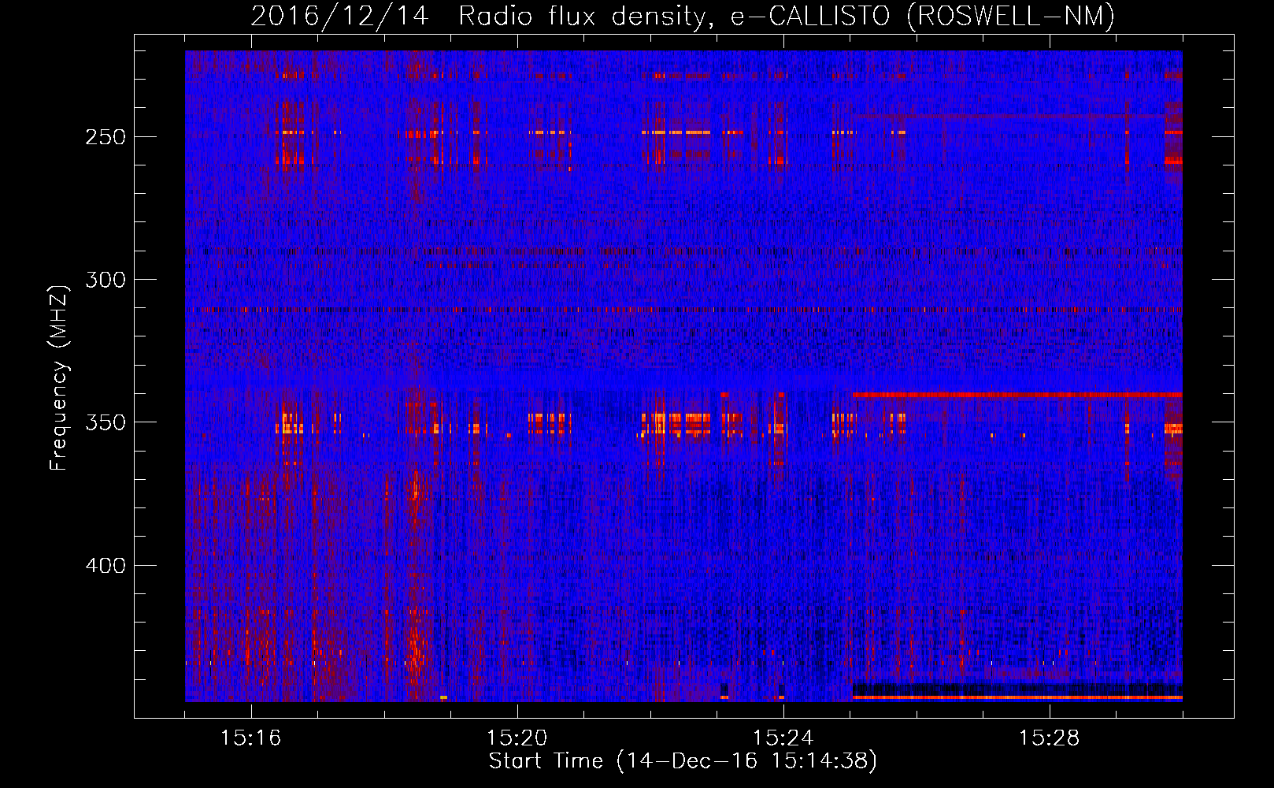Click the 'Start Time (14-Dec-16 15:14:38)' label
1274x788 pixels.
click(x=683, y=761)
